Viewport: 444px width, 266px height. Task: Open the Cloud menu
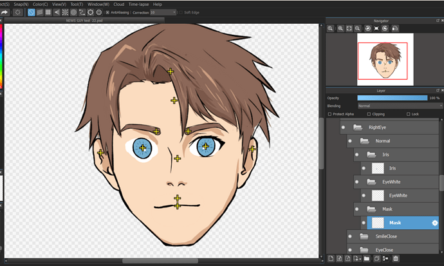click(119, 5)
